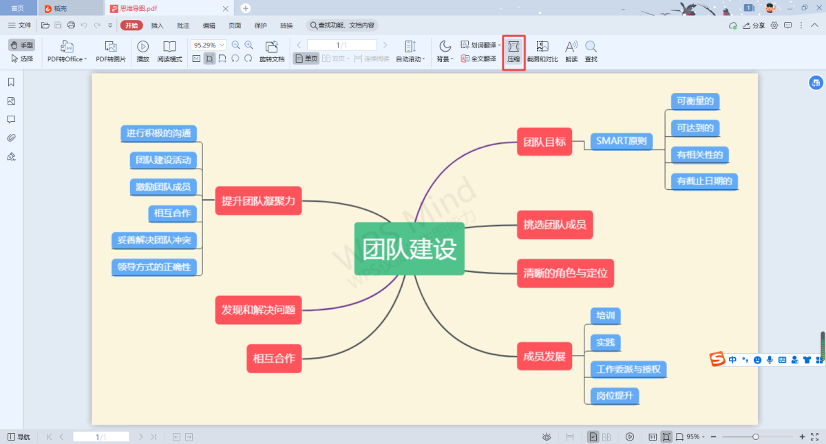Viewport: 826px width, 444px height.
Task: Enter 阅读模式 reading mode
Action: click(169, 52)
